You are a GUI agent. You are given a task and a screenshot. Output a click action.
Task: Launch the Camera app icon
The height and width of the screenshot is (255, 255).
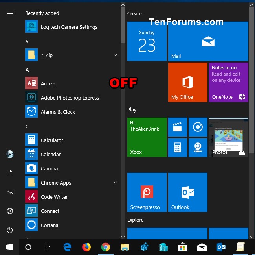[31, 168]
